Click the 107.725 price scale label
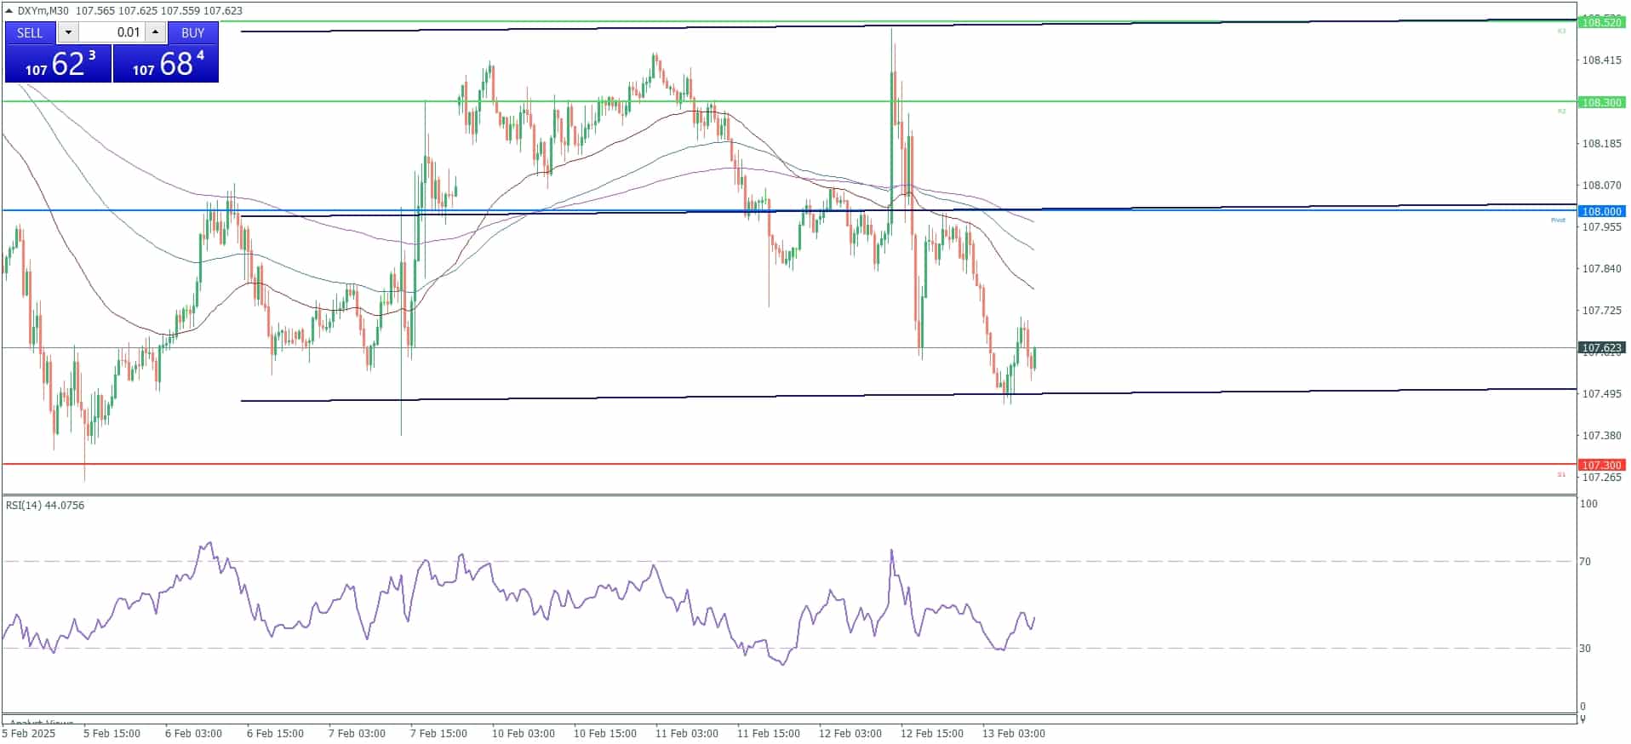The image size is (1631, 744). pyautogui.click(x=1601, y=311)
